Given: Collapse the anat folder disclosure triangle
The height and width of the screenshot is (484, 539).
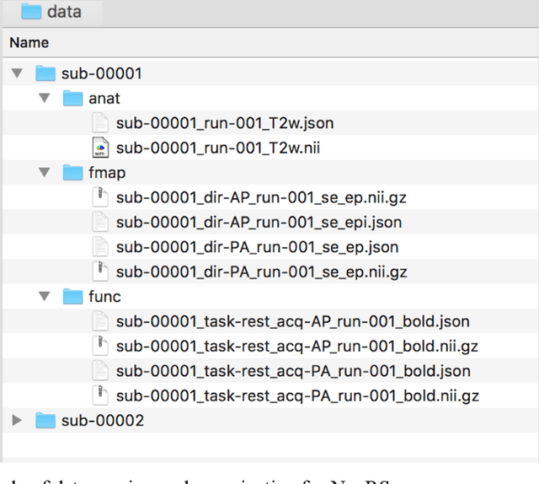Looking at the screenshot, I should (x=45, y=99).
